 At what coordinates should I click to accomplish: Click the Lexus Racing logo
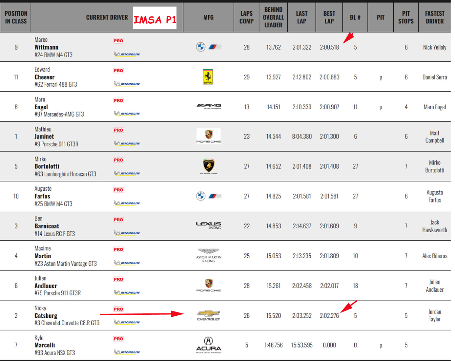(209, 225)
